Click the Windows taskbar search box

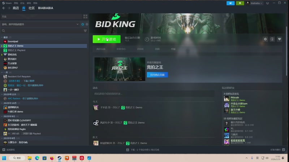pos(17,158)
